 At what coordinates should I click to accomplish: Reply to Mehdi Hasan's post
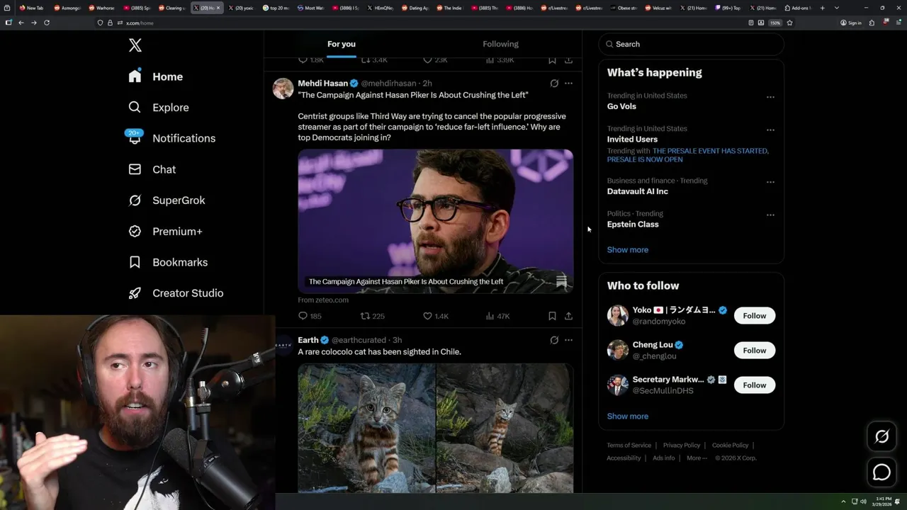[x=310, y=316]
